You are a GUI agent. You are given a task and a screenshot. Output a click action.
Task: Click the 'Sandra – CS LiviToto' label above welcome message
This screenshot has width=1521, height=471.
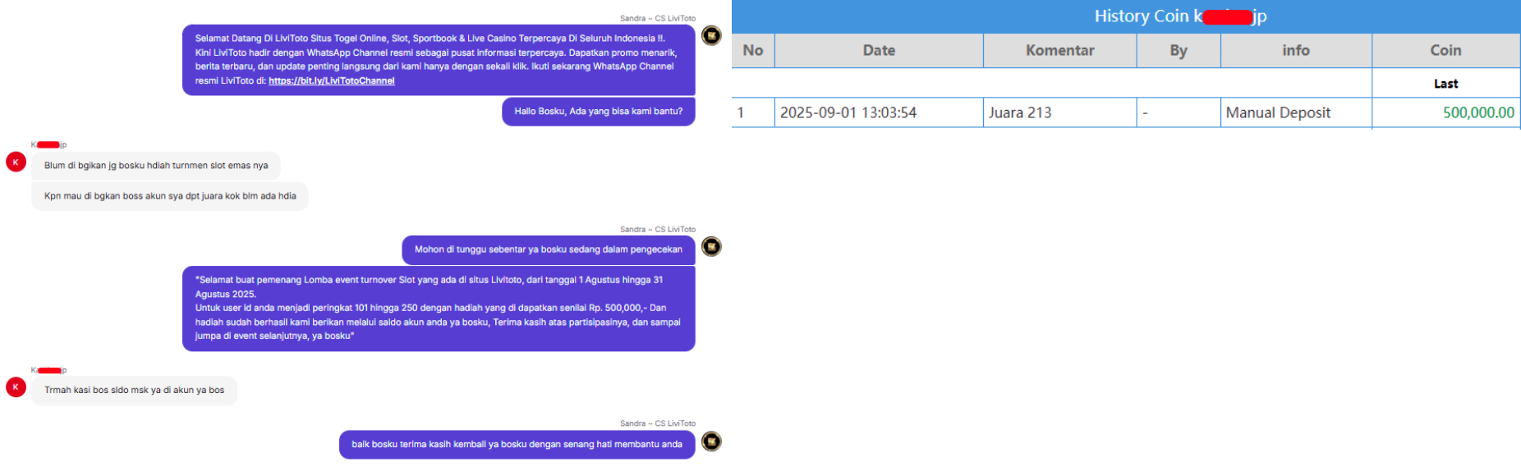(x=657, y=18)
